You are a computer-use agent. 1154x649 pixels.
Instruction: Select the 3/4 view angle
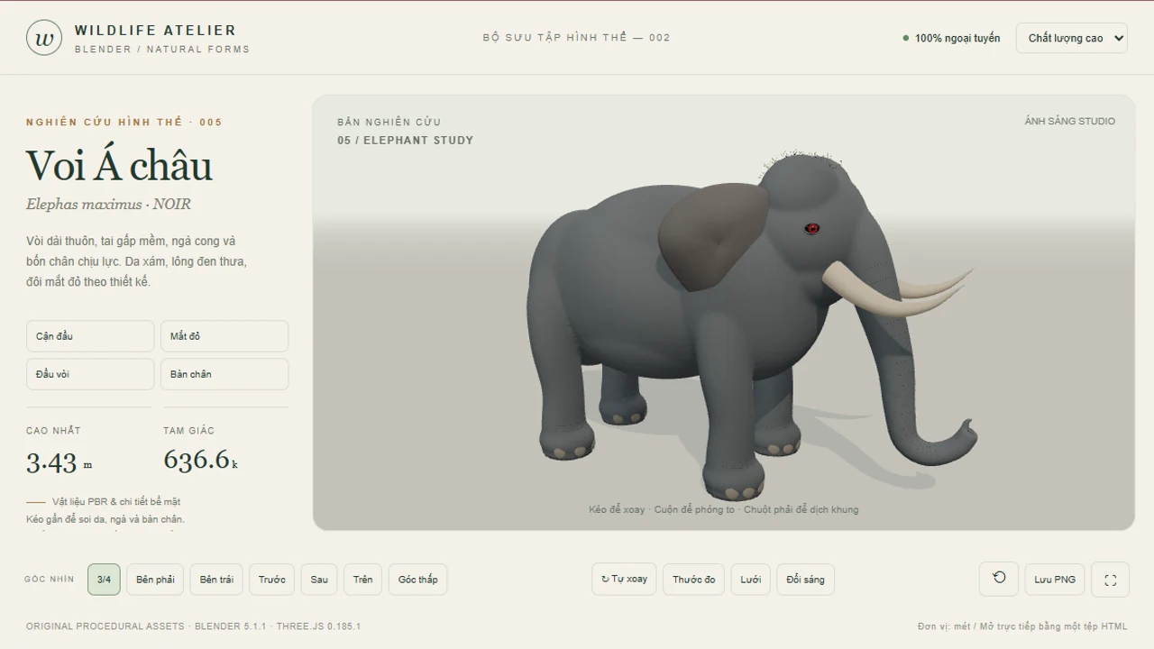tap(104, 580)
